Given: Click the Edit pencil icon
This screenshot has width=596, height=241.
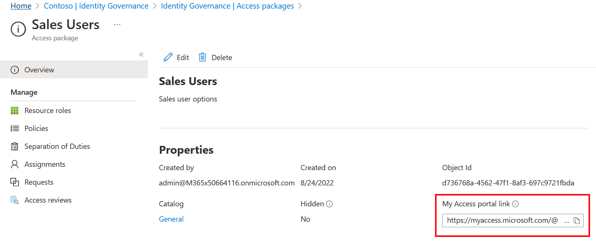Looking at the screenshot, I should [x=168, y=57].
